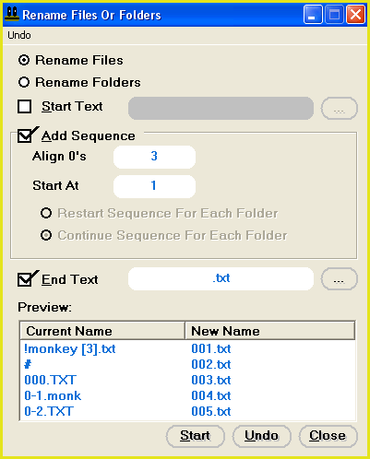
Task: Open the End Text browse button
Action: (340, 279)
